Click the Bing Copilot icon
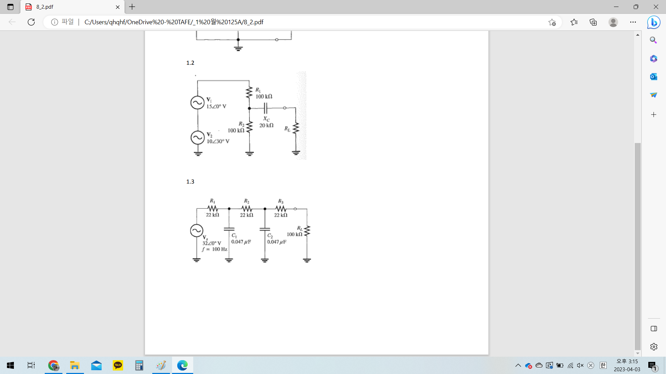 click(654, 23)
